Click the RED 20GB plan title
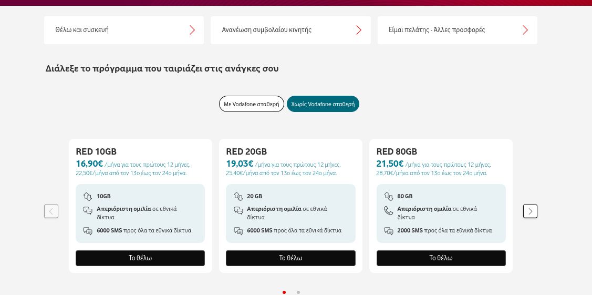 [246, 152]
